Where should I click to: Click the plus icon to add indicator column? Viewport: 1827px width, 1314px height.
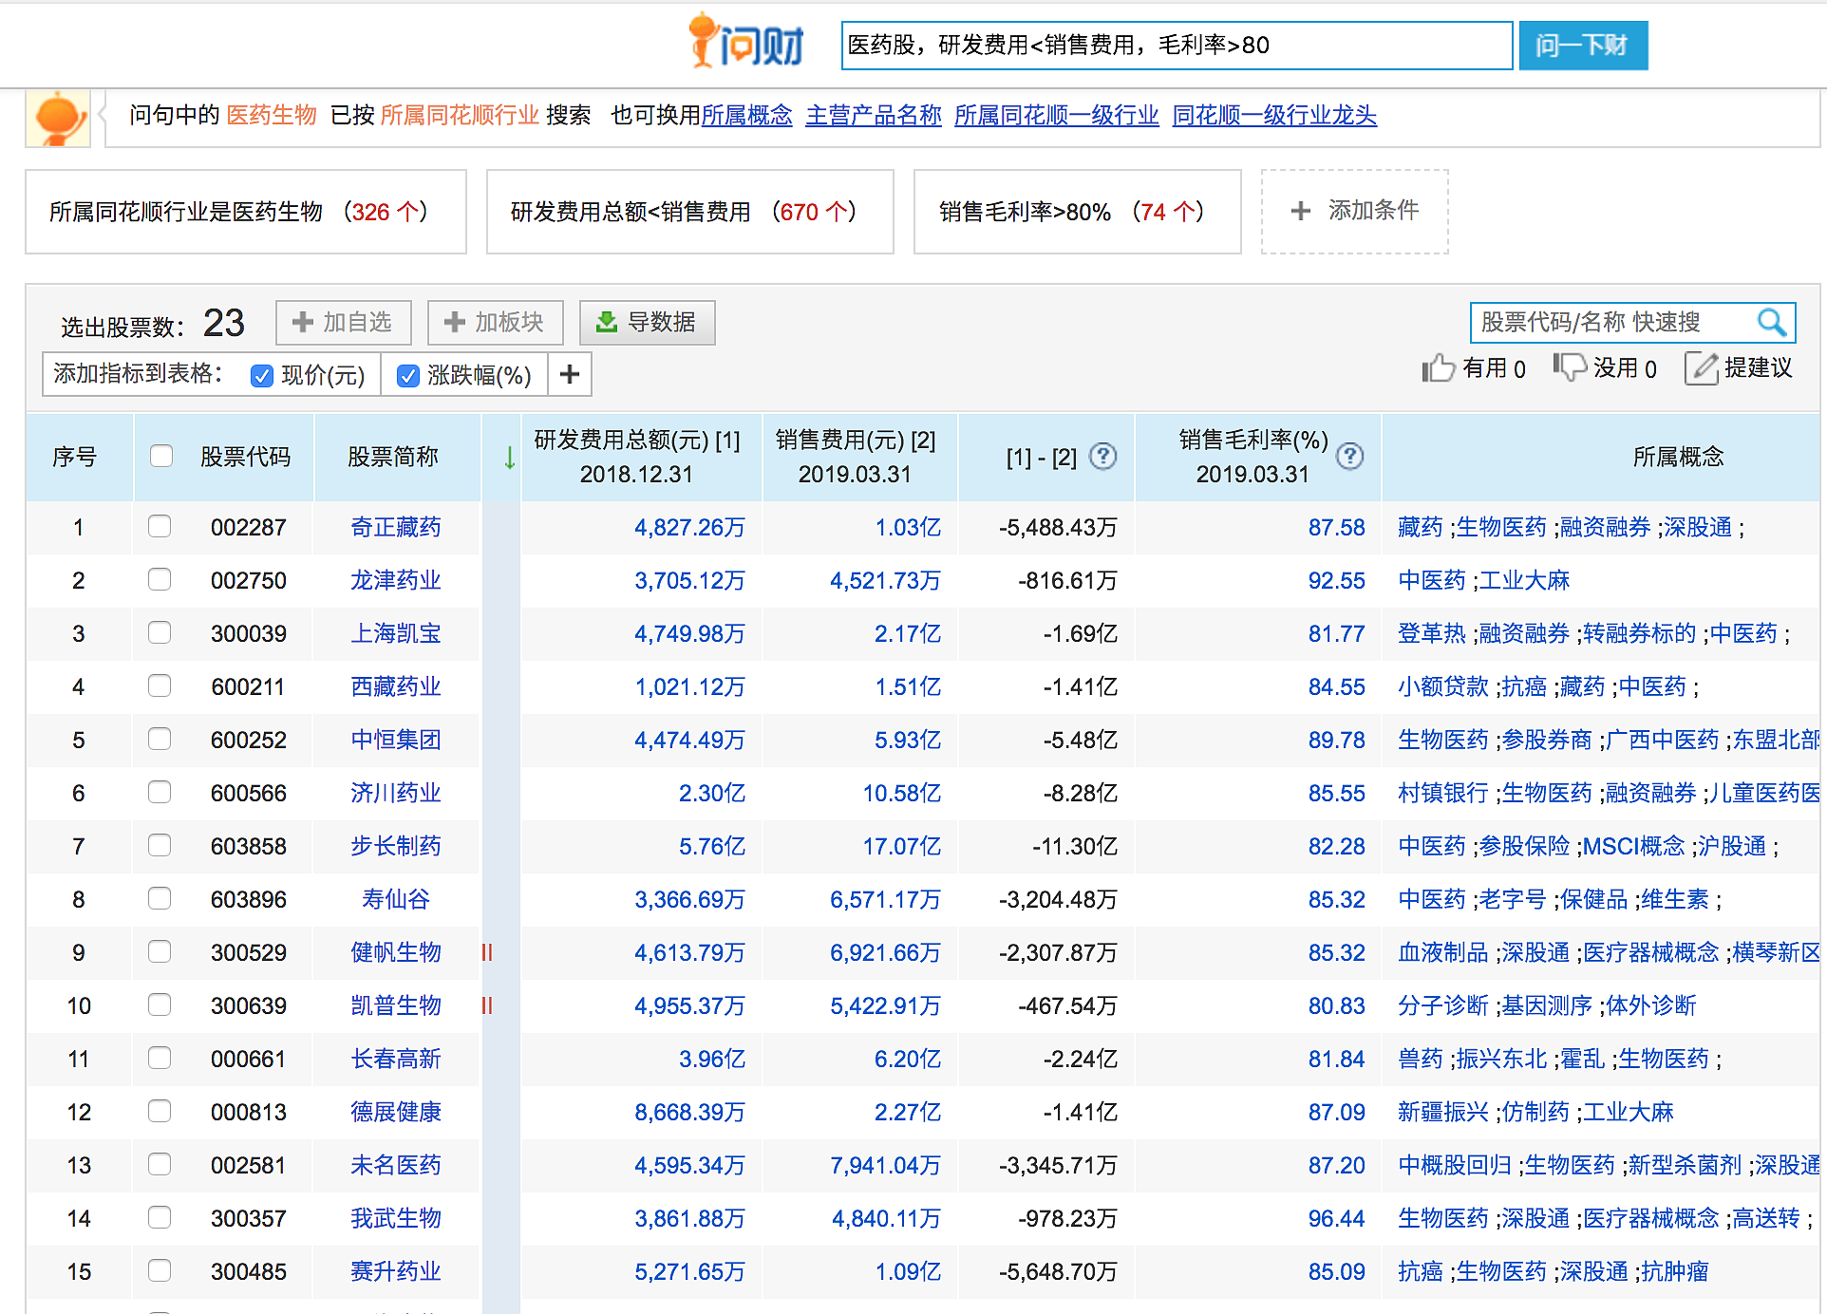click(570, 375)
